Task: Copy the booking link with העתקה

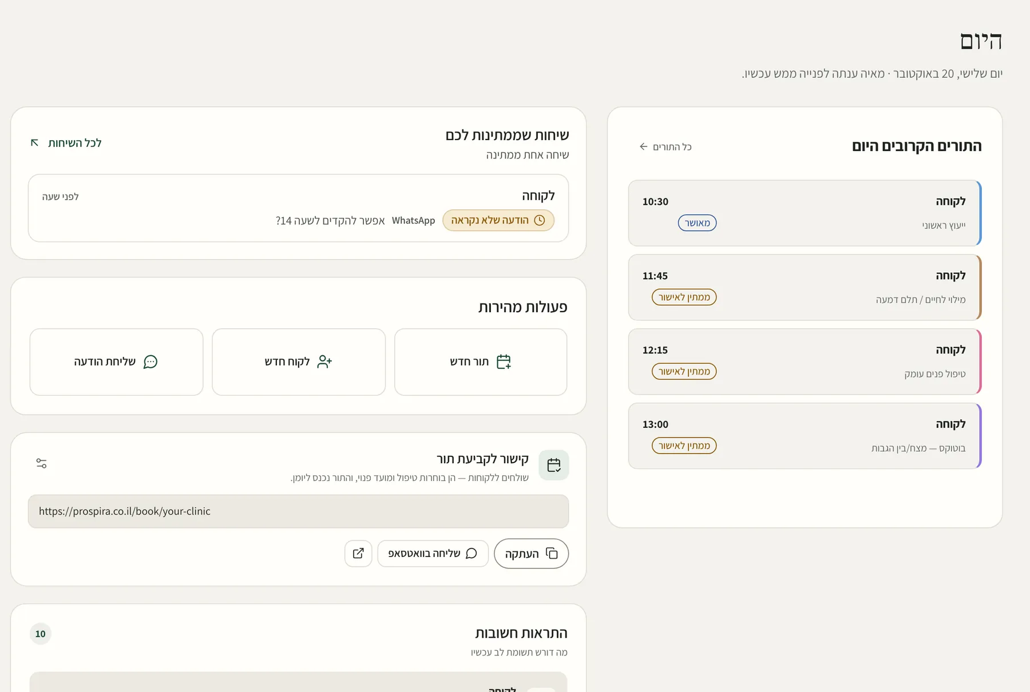Action: (x=531, y=554)
